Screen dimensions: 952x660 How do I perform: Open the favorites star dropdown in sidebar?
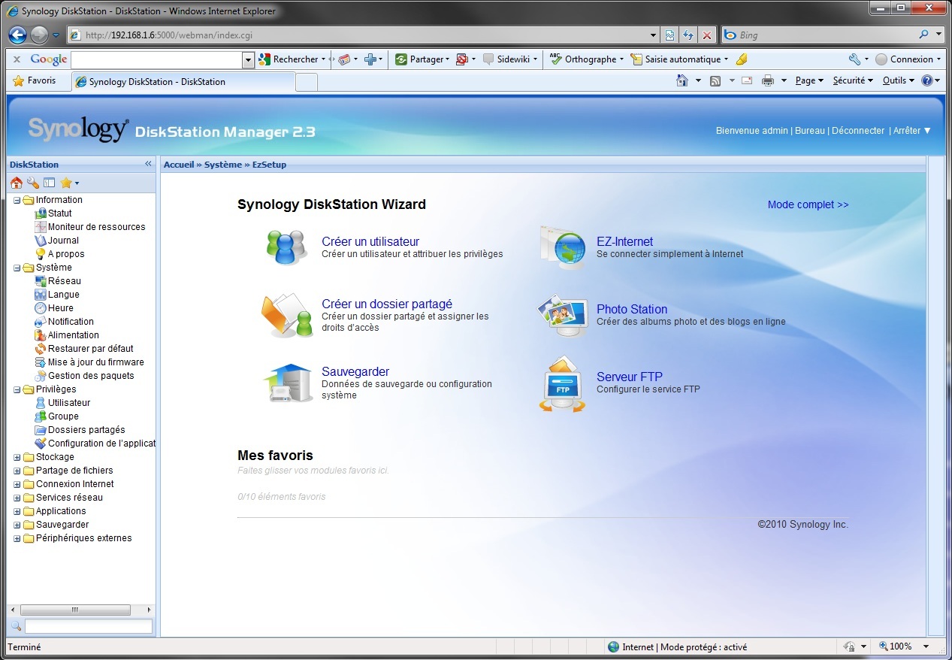[x=69, y=183]
